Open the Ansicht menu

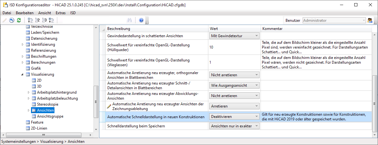tap(45, 13)
